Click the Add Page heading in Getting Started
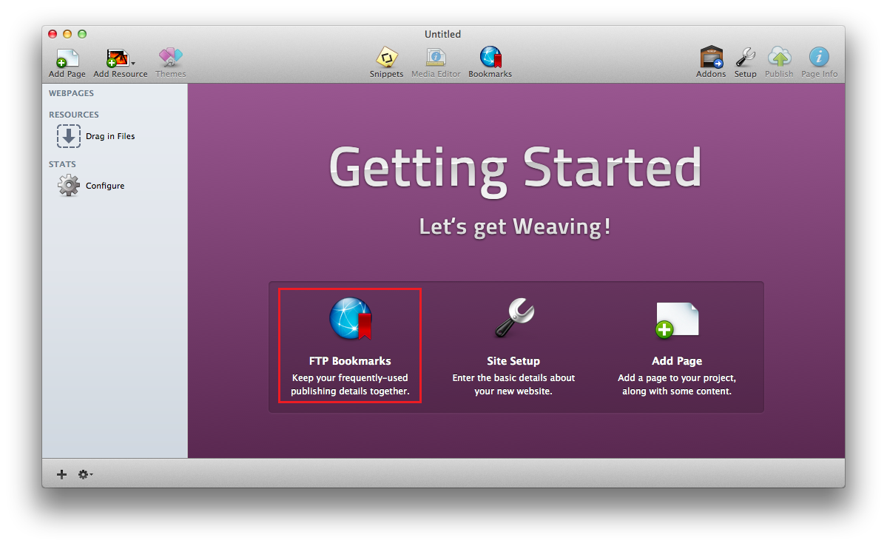The height and width of the screenshot is (546, 887). (677, 361)
